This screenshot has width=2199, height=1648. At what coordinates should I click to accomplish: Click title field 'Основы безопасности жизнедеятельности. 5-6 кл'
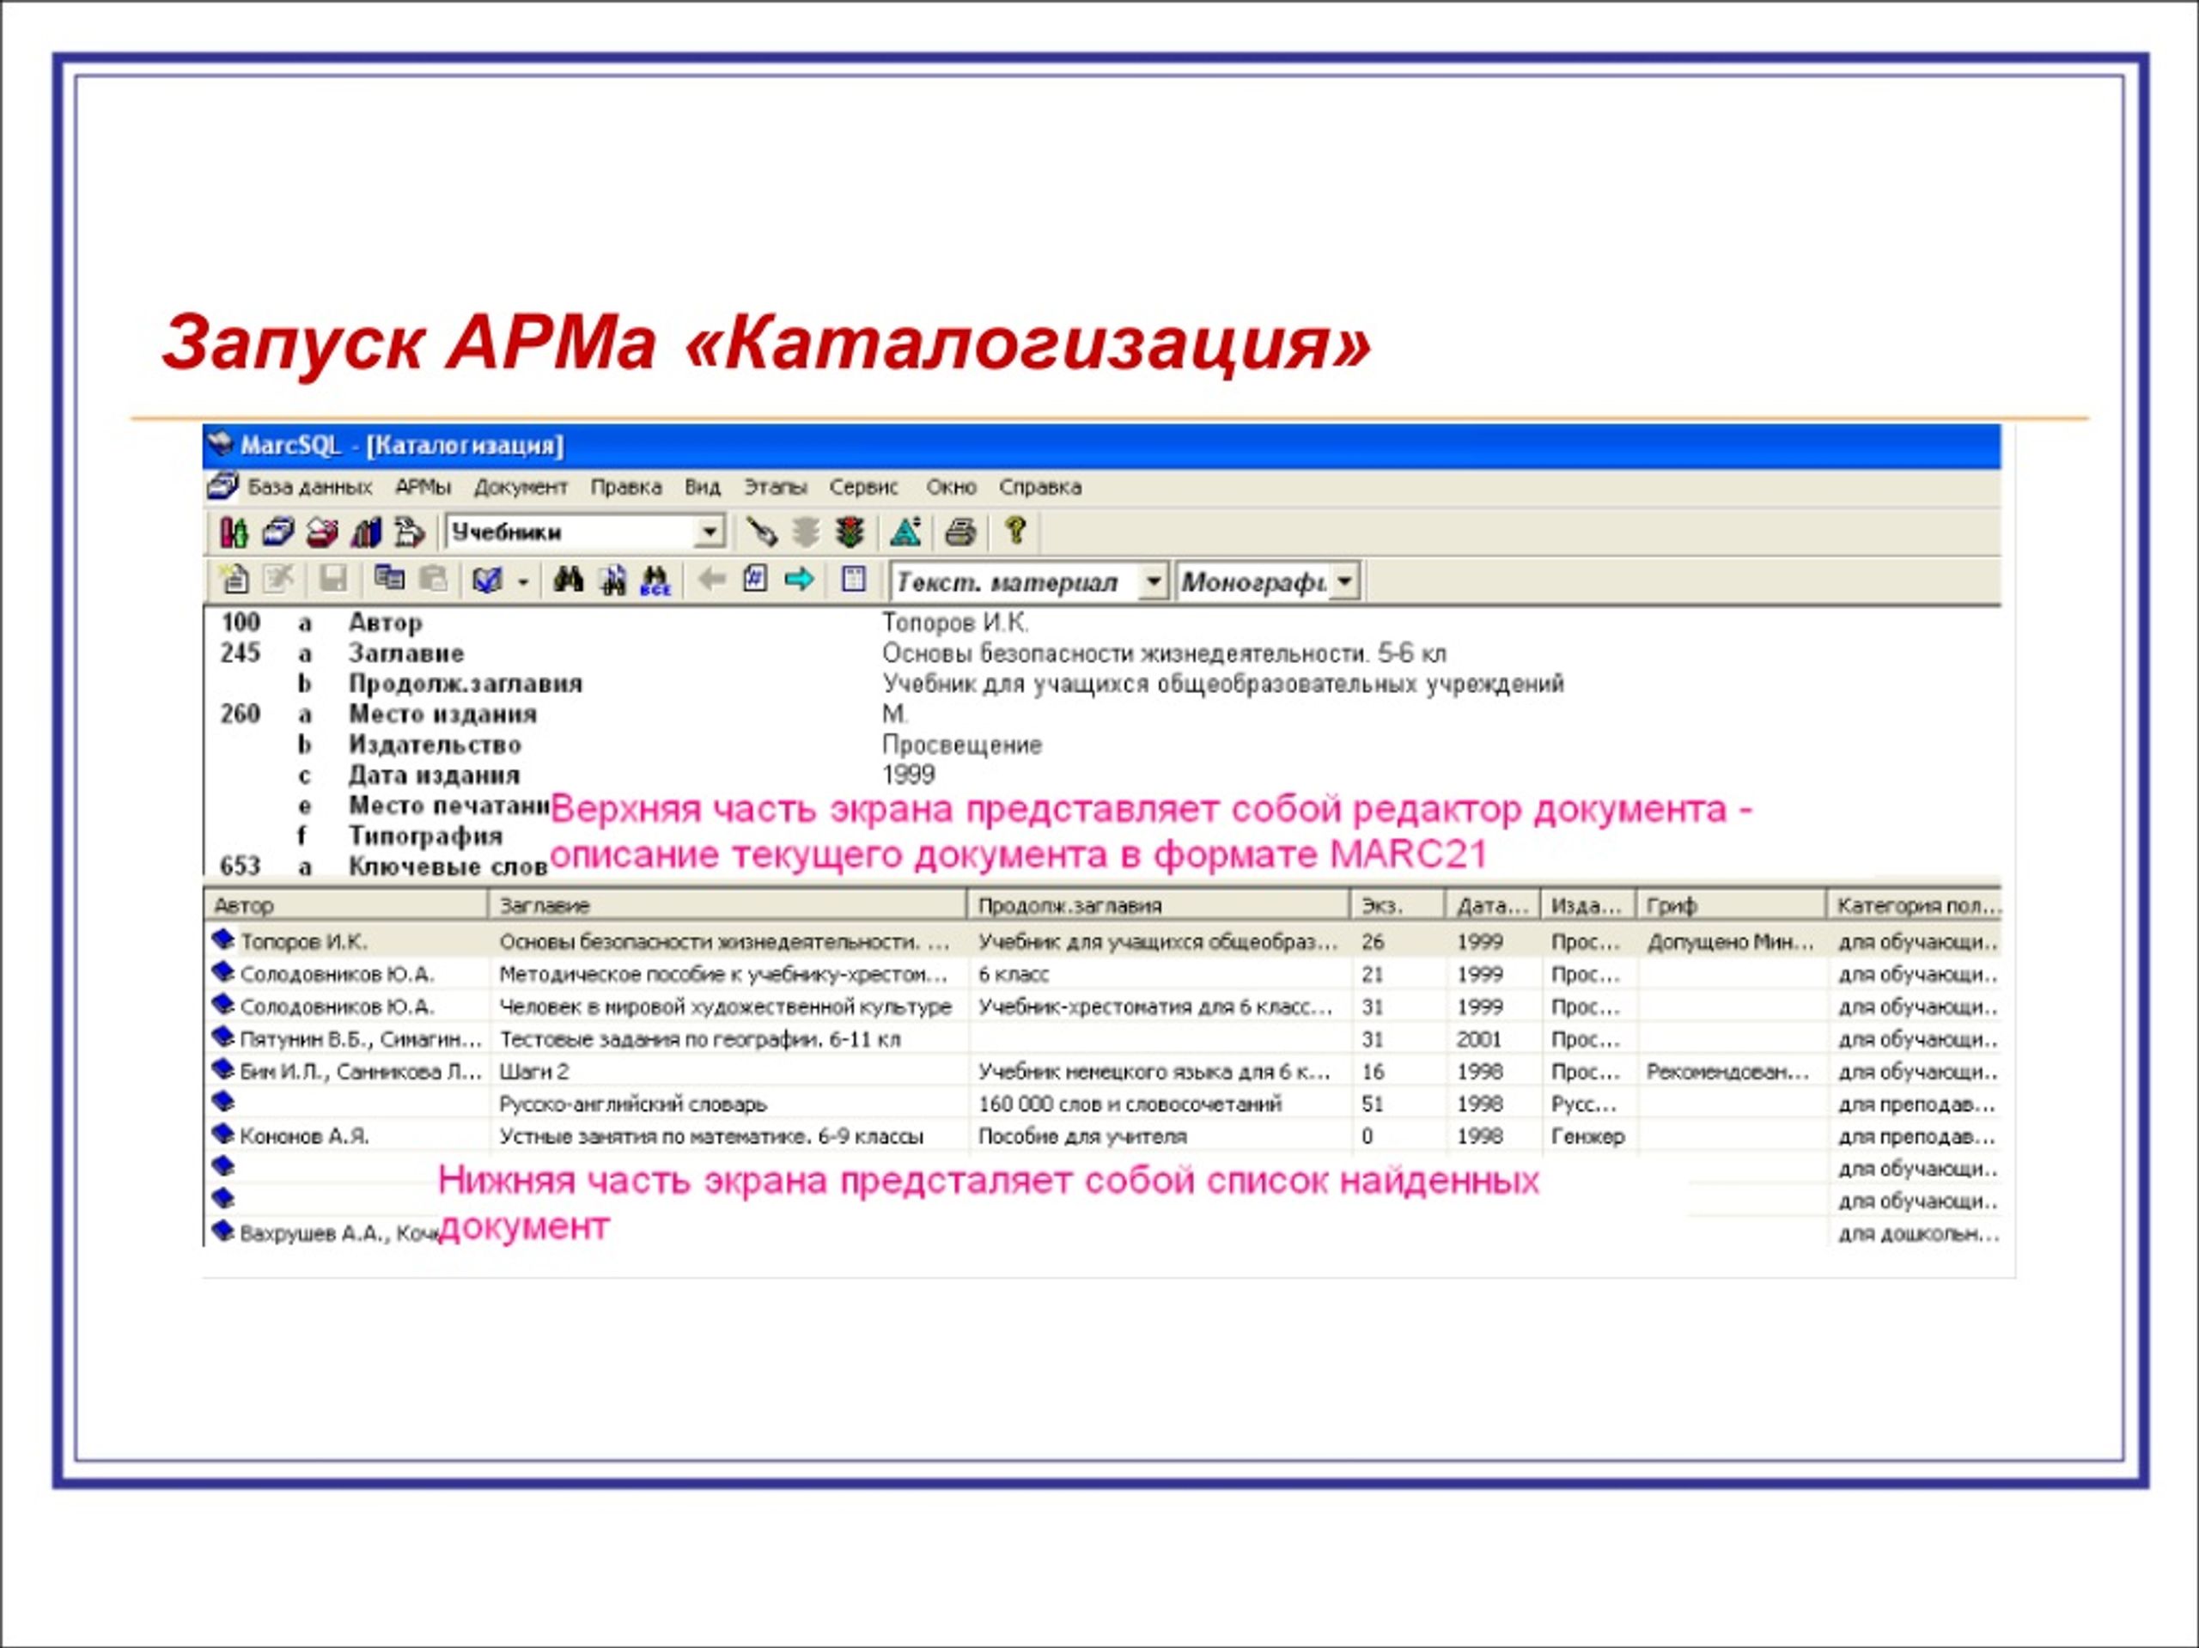(1164, 654)
